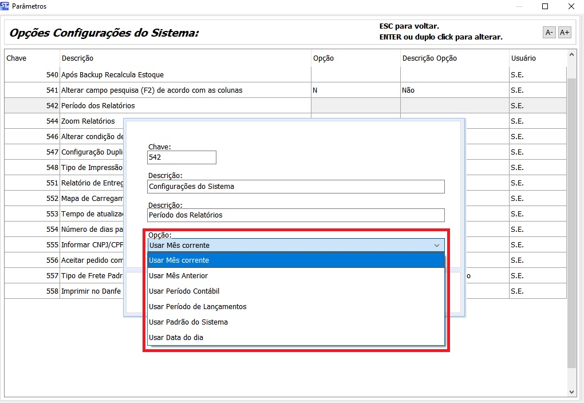Click the Chave input field with 542

(x=181, y=157)
